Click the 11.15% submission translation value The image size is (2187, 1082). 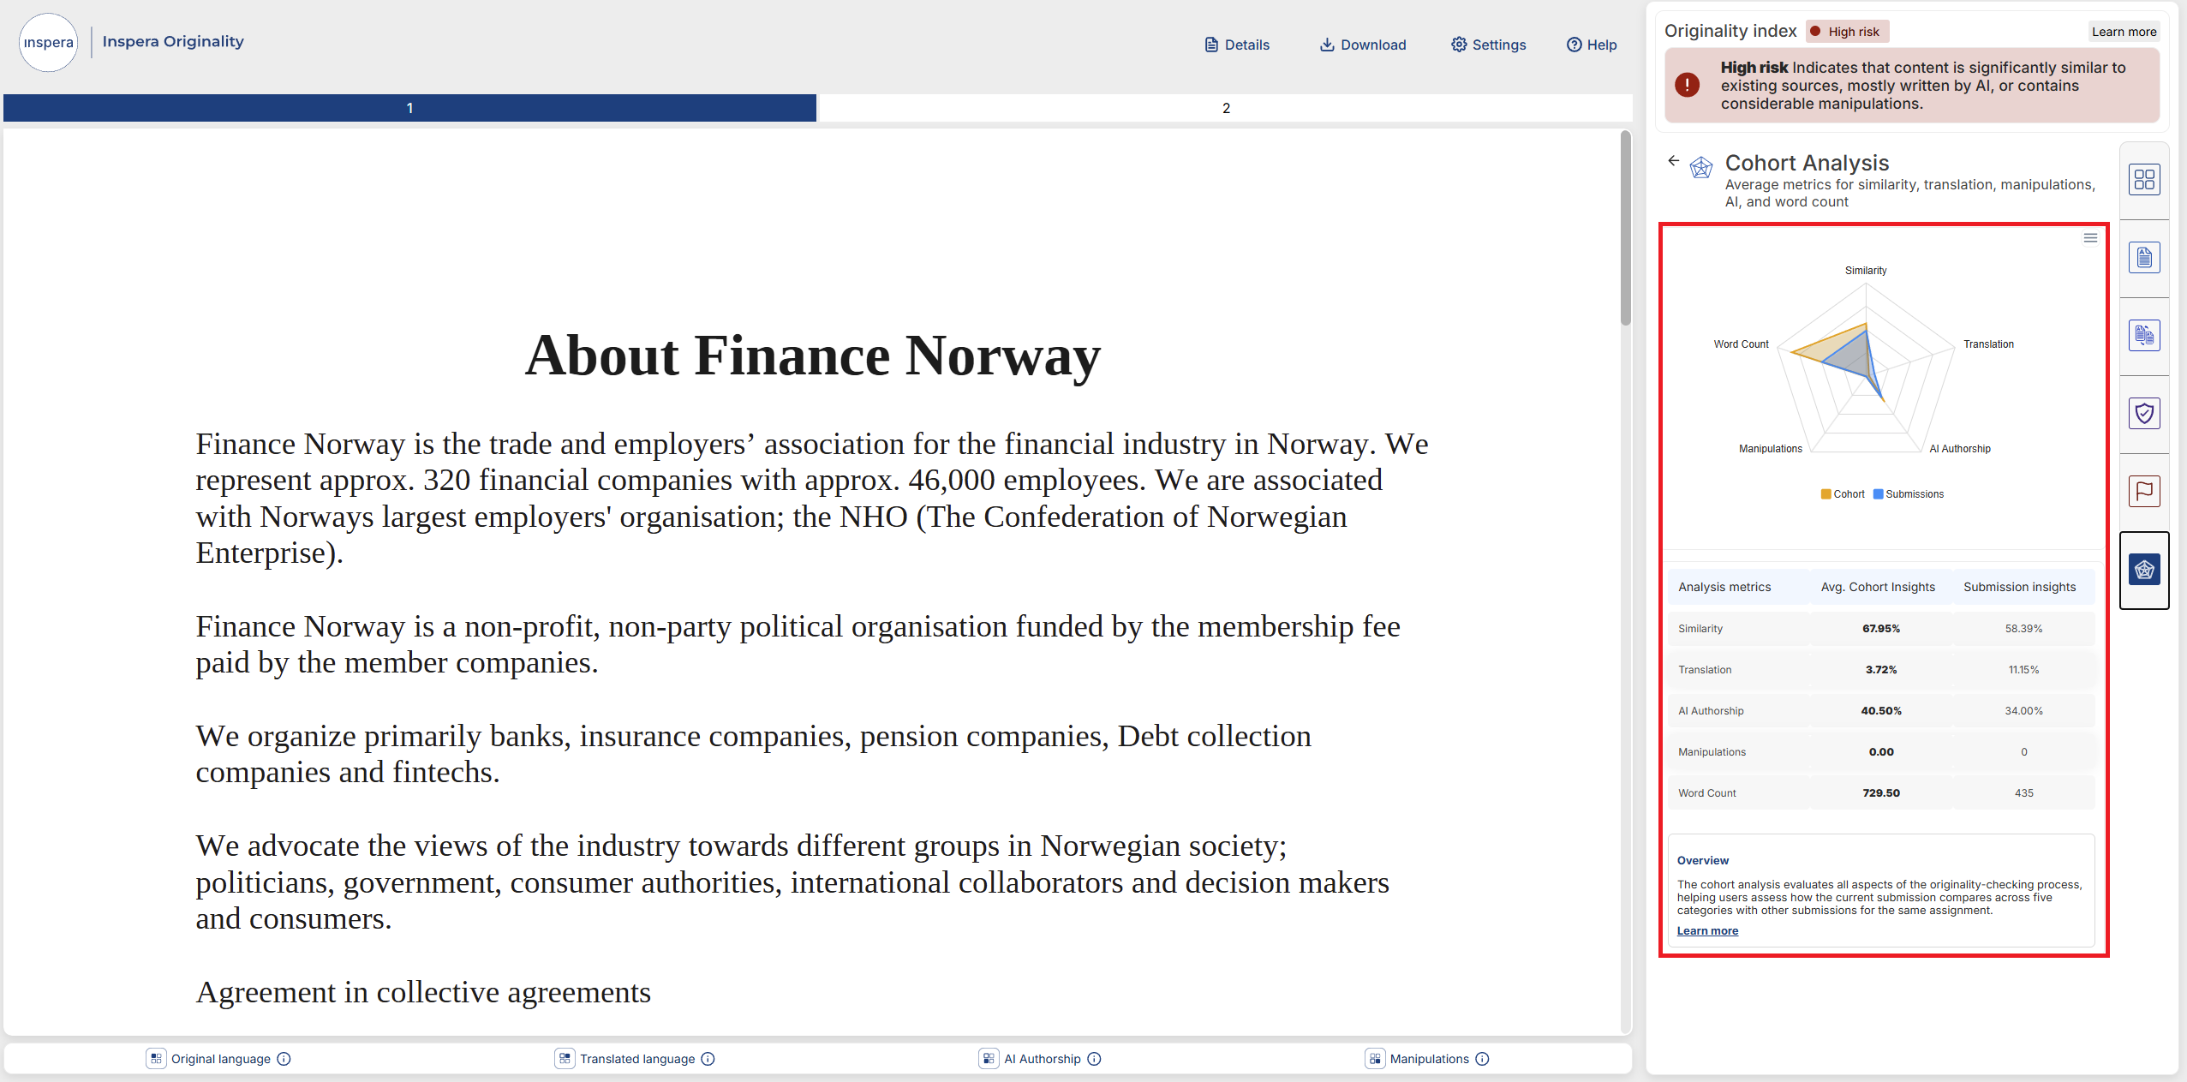tap(2023, 670)
